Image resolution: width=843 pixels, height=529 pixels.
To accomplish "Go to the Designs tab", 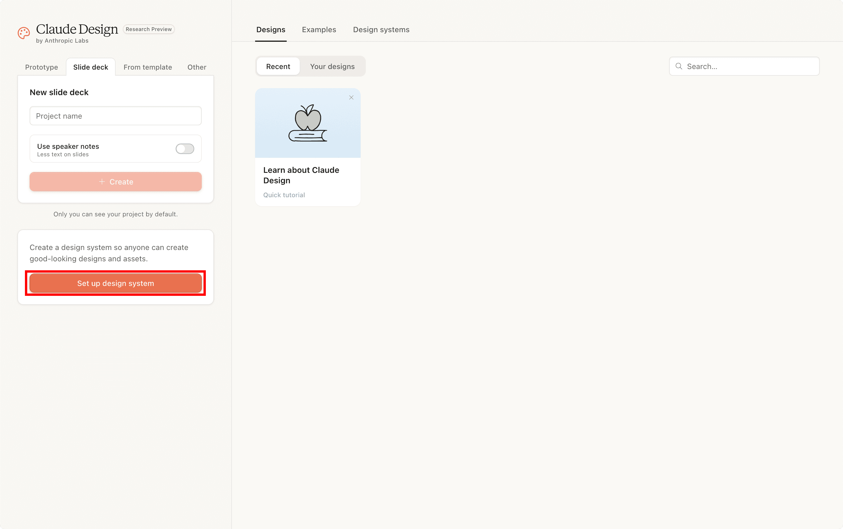I will tap(271, 30).
